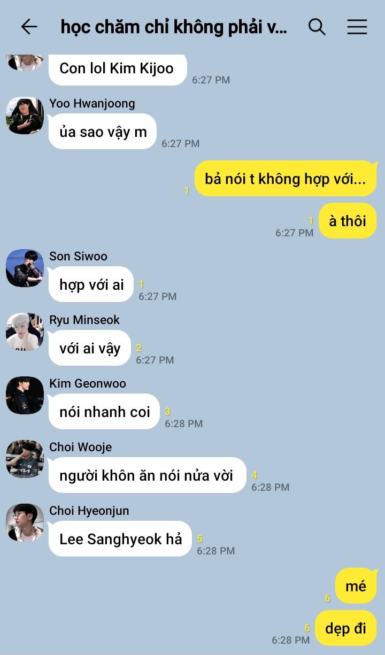Open Yoo Hwanjoong's profile picture
The width and height of the screenshot is (385, 655).
25,115
